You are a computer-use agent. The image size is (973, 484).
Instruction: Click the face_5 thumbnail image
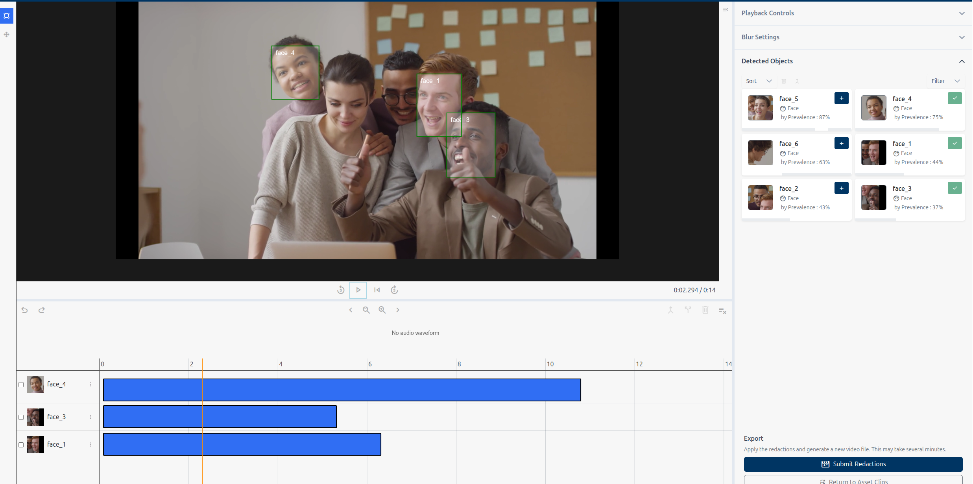[x=760, y=107]
